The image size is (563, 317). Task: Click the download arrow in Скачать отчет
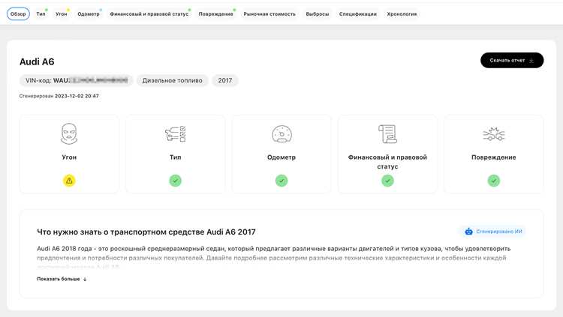(531, 61)
